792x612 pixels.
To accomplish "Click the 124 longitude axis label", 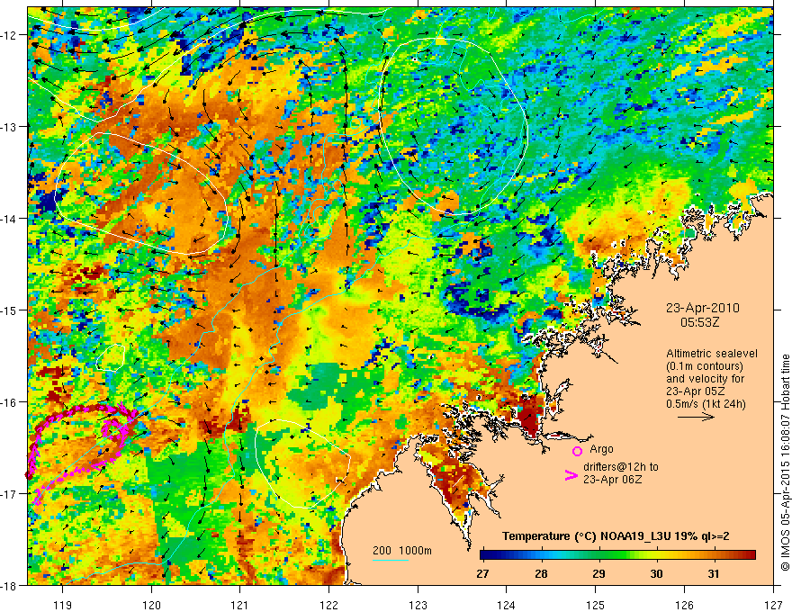I will (506, 606).
